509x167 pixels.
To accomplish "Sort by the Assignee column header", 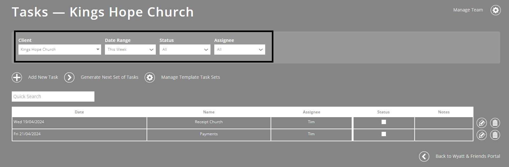I will (312, 112).
